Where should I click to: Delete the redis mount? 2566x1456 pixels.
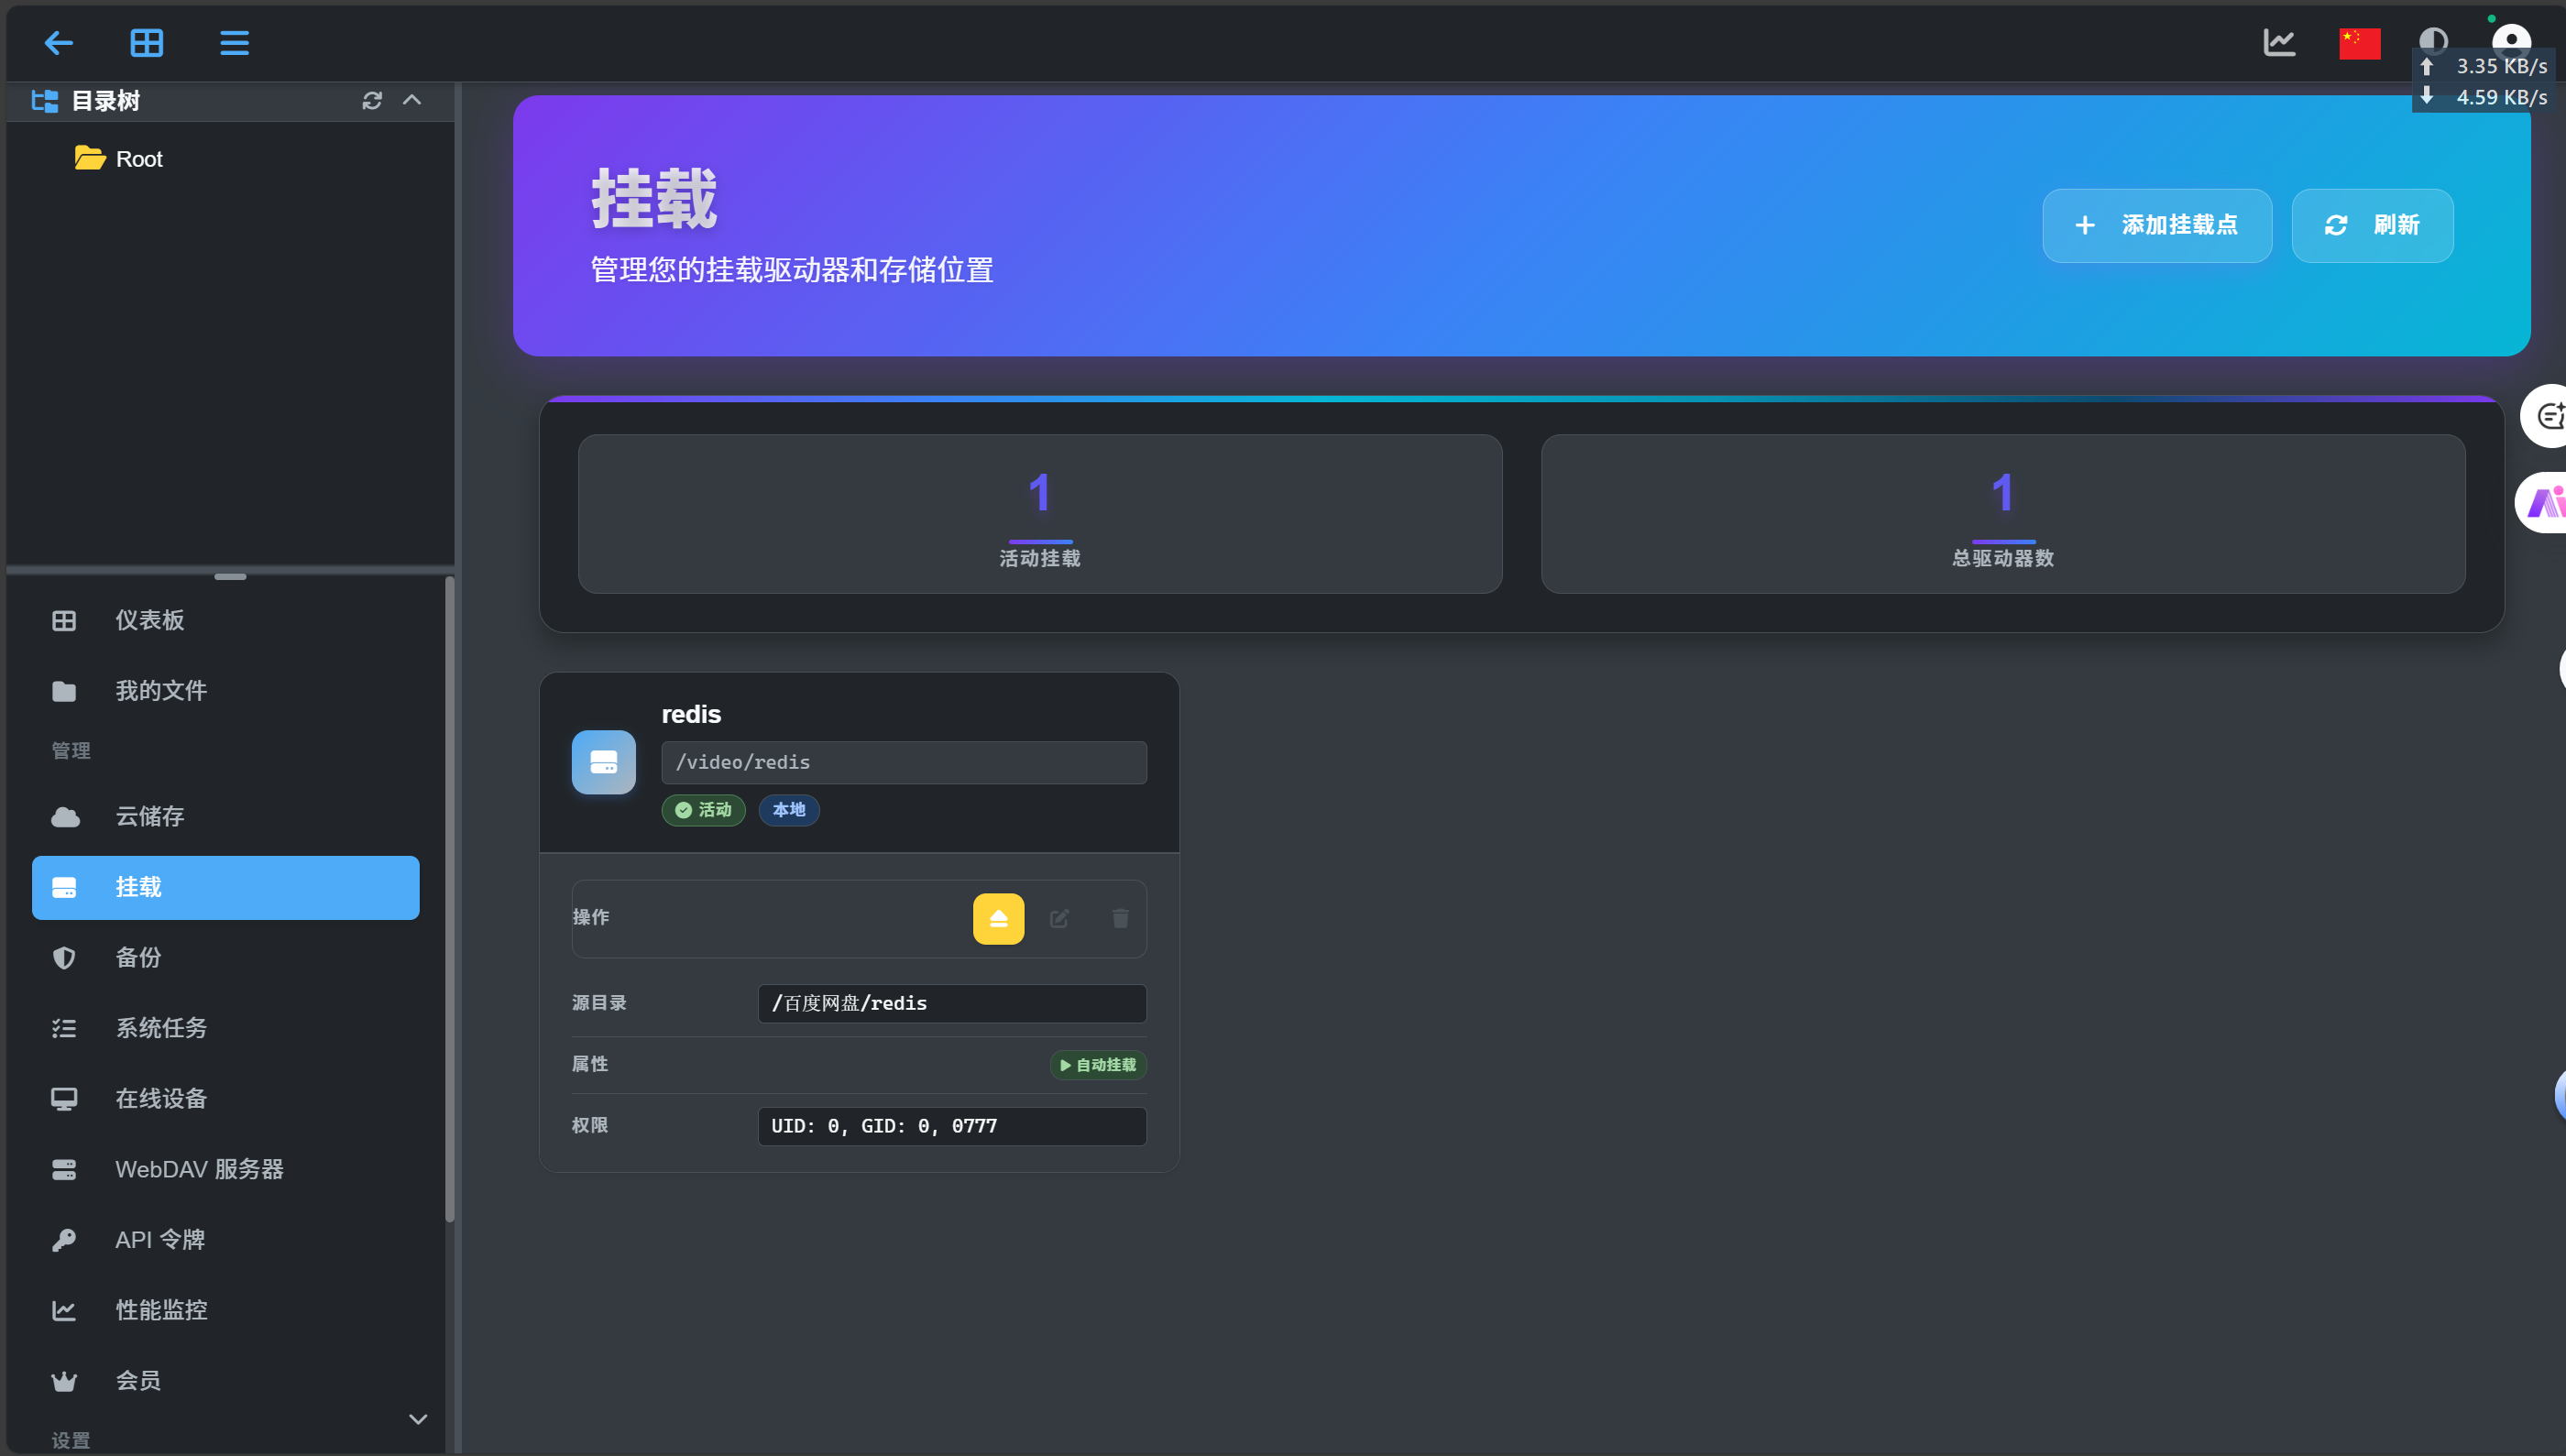[x=1120, y=918]
